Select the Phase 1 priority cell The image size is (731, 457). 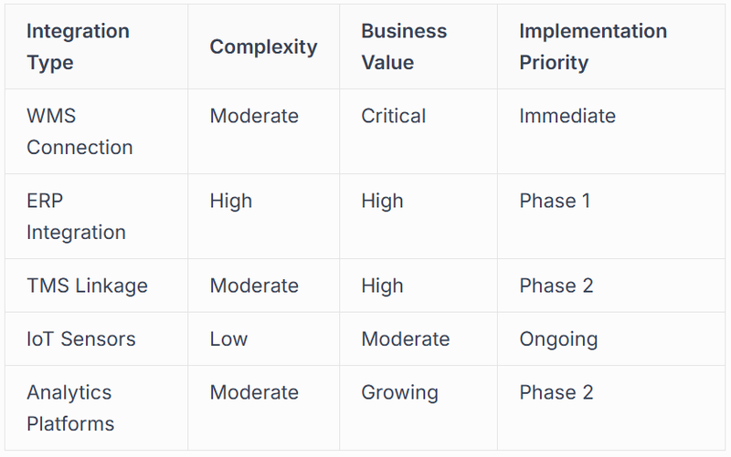(x=555, y=201)
